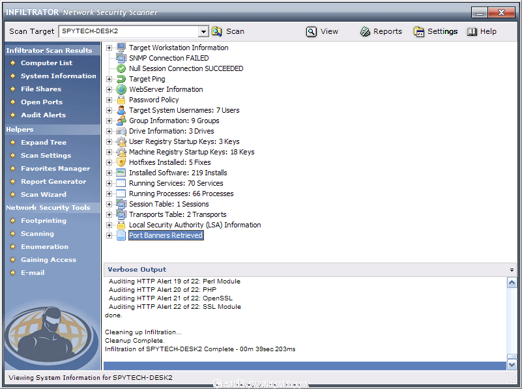Click the Verbose Output scroll down arrow
The height and width of the screenshot is (389, 522).
(512, 365)
